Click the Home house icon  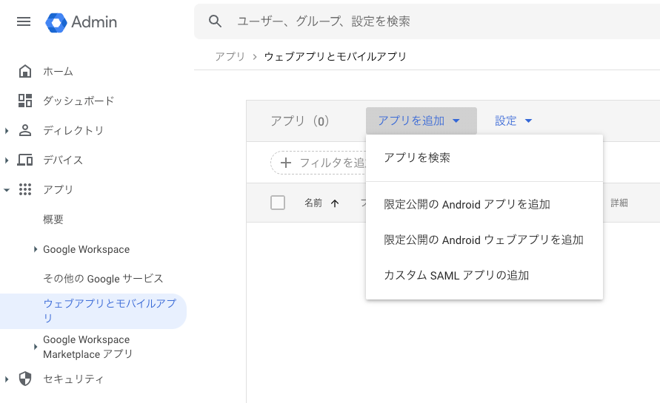pos(25,72)
